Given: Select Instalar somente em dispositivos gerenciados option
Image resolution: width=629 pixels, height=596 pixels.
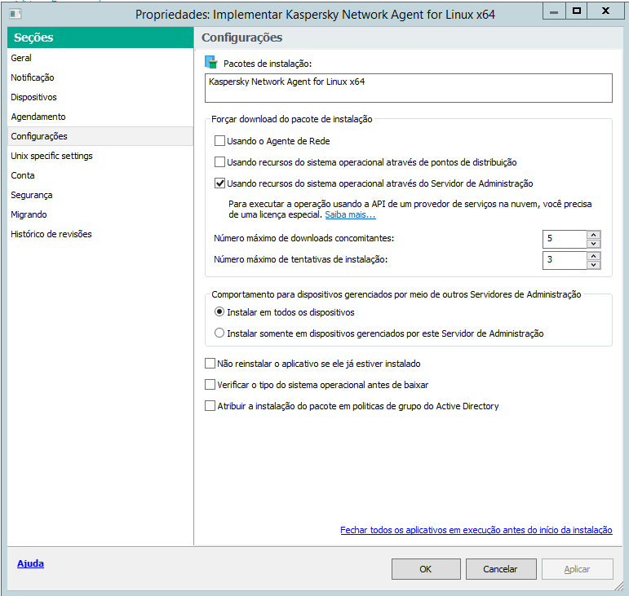Looking at the screenshot, I should (x=219, y=333).
